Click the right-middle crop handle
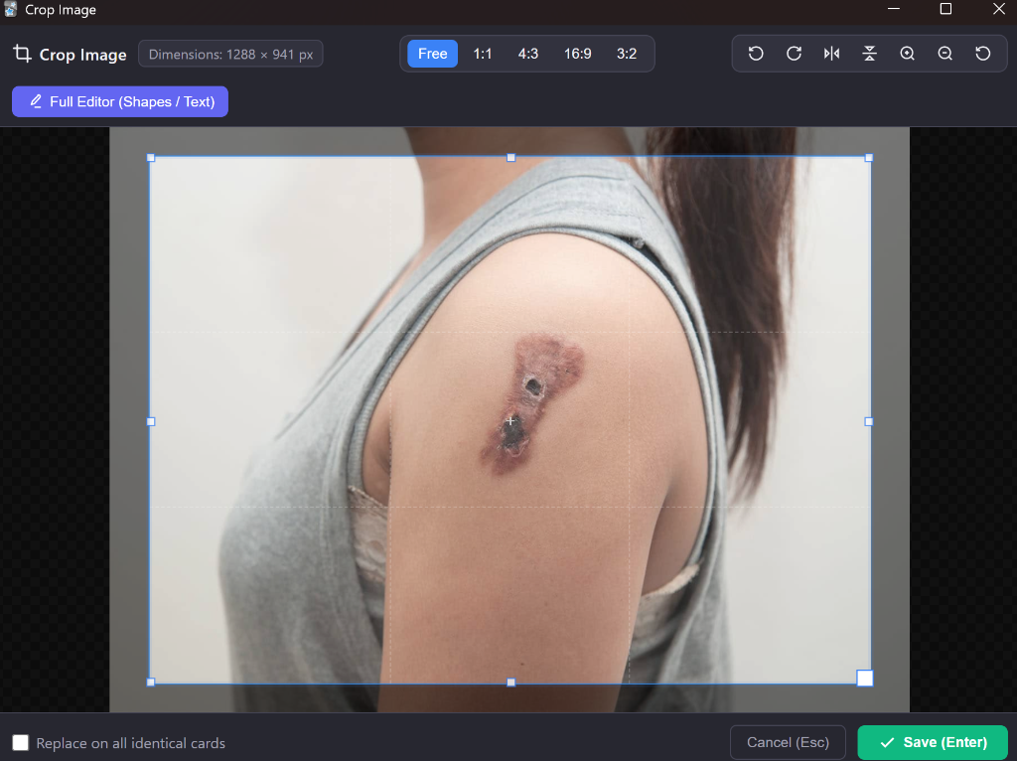The height and width of the screenshot is (761, 1017). coord(869,421)
